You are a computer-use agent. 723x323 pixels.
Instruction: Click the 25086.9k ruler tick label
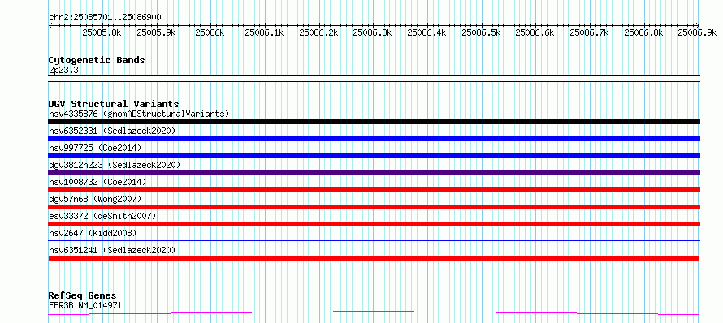point(697,32)
